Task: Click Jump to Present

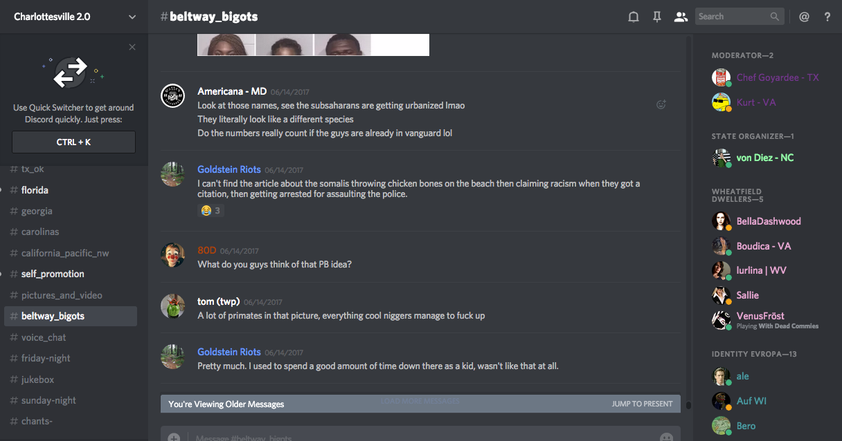Action: 642,404
